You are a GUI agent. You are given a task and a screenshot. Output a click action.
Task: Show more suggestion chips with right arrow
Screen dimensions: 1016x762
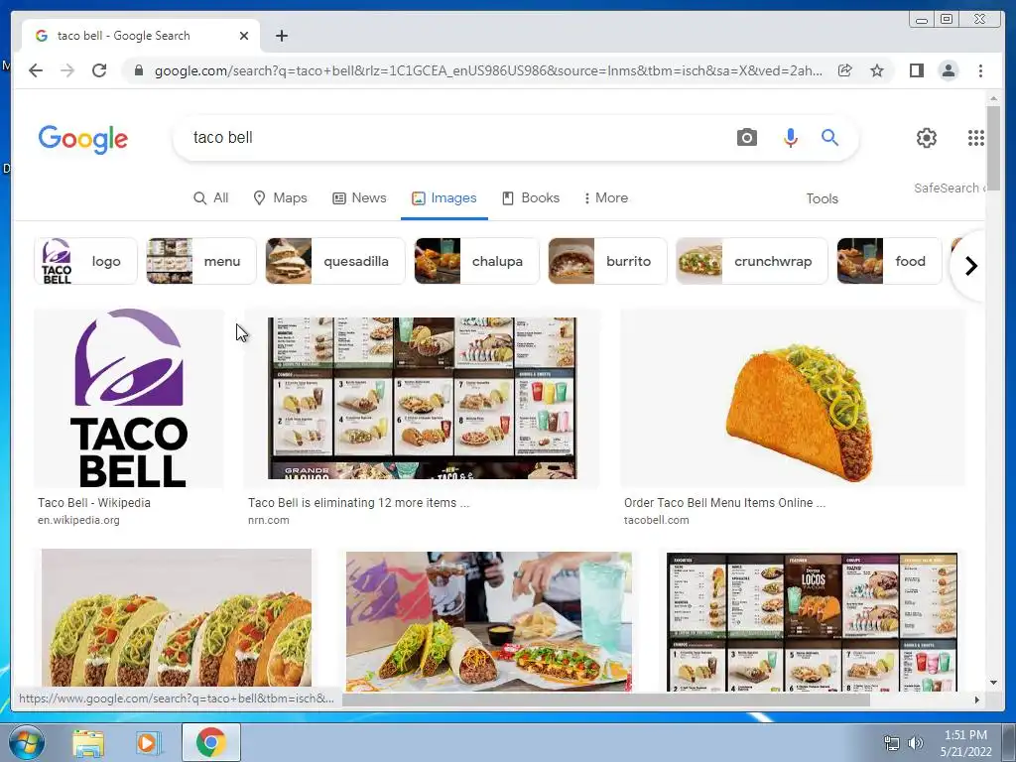pyautogui.click(x=970, y=266)
